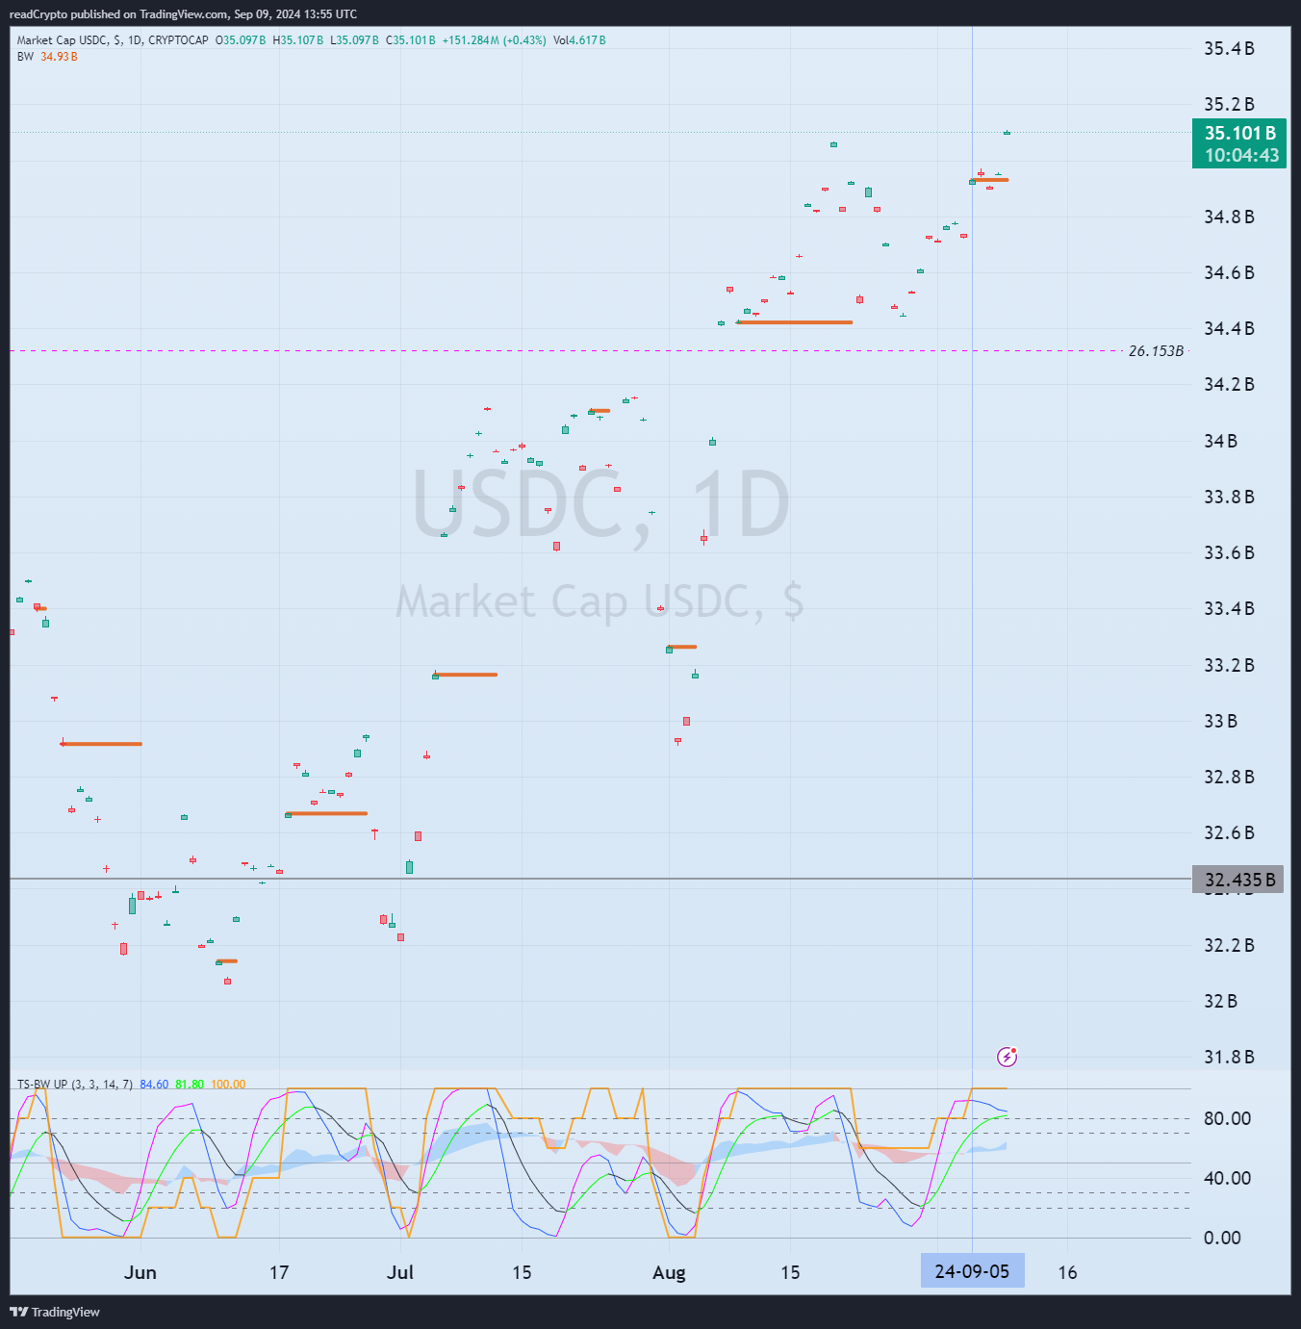Click the 80.00 oscillator axis label
The width and height of the screenshot is (1301, 1329).
click(1227, 1118)
